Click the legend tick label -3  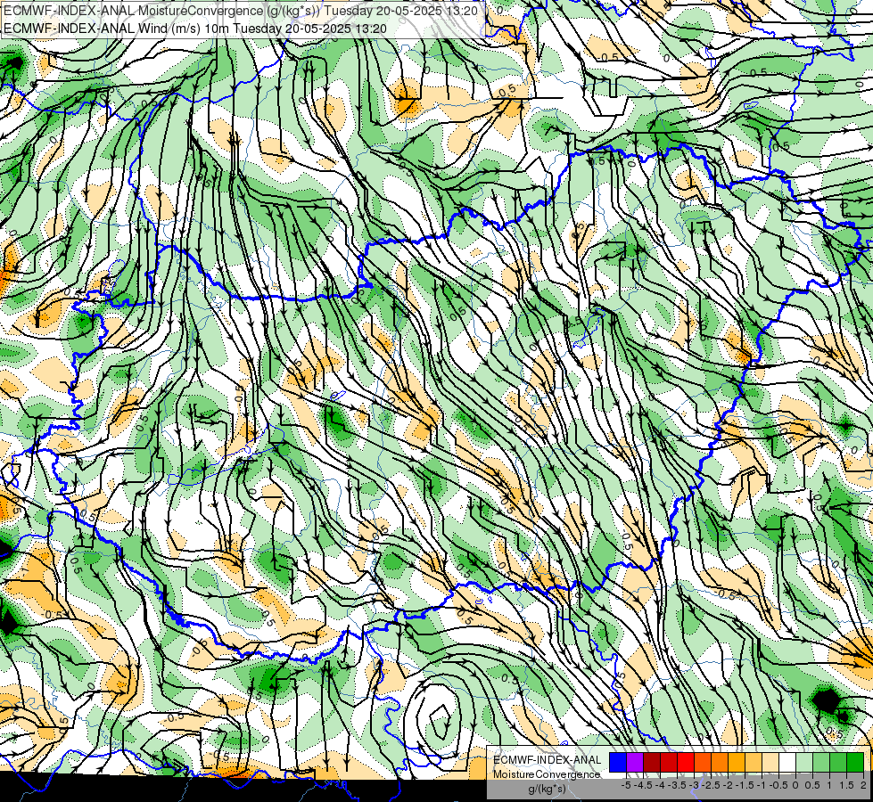click(x=694, y=785)
